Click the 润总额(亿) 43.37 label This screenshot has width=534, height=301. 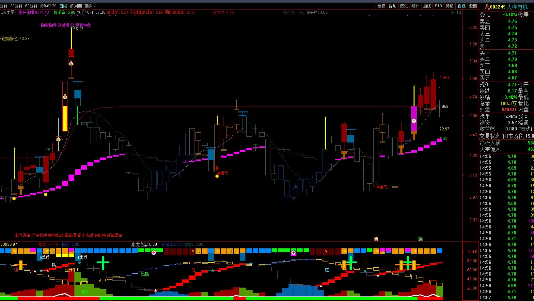point(15,39)
